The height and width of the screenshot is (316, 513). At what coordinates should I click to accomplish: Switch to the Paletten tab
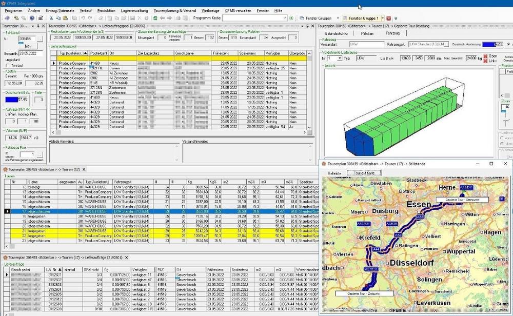(367, 33)
